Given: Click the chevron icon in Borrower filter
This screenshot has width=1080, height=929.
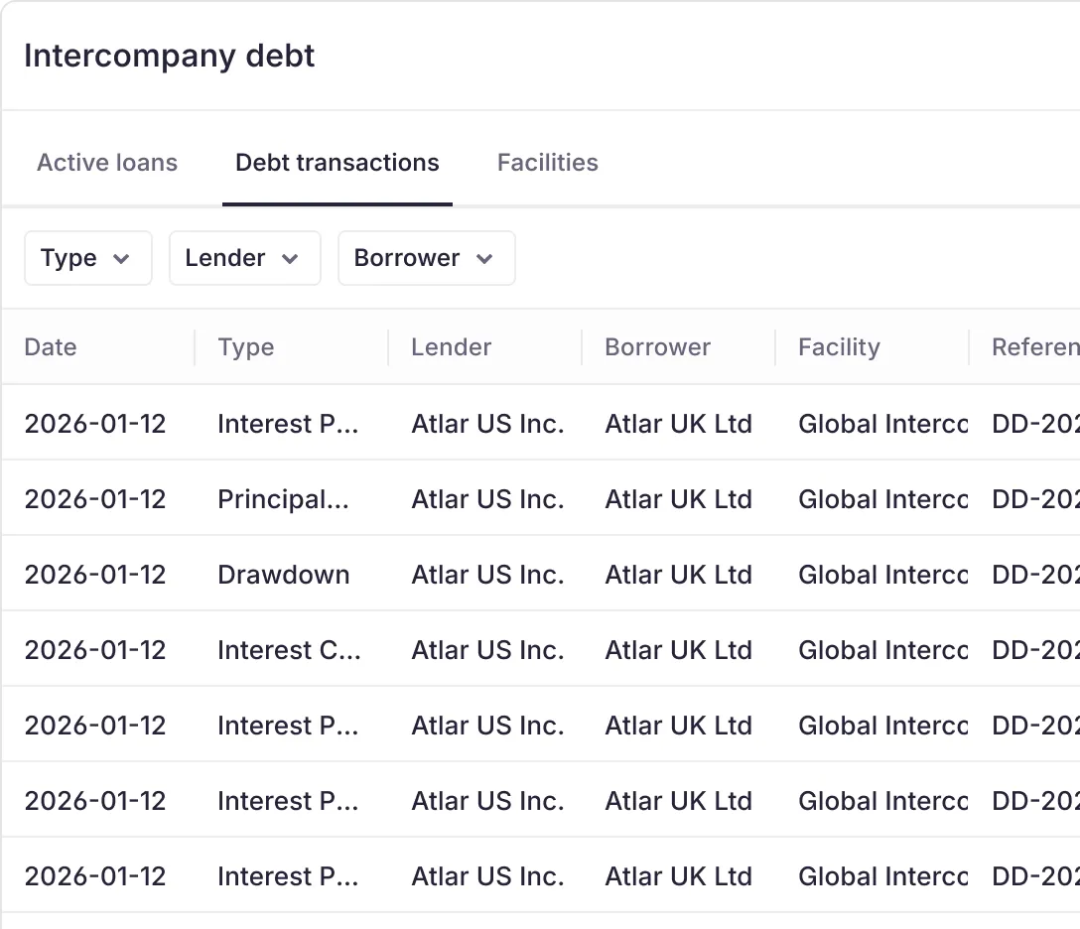Looking at the screenshot, I should click(x=484, y=259).
